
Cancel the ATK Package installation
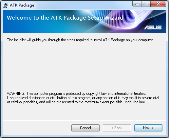click(85, 128)
